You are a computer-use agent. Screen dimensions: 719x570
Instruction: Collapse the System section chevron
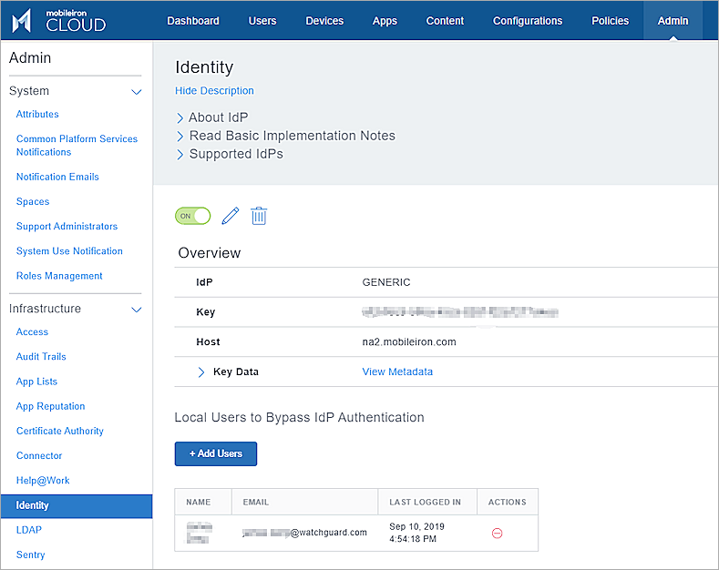[x=137, y=92]
